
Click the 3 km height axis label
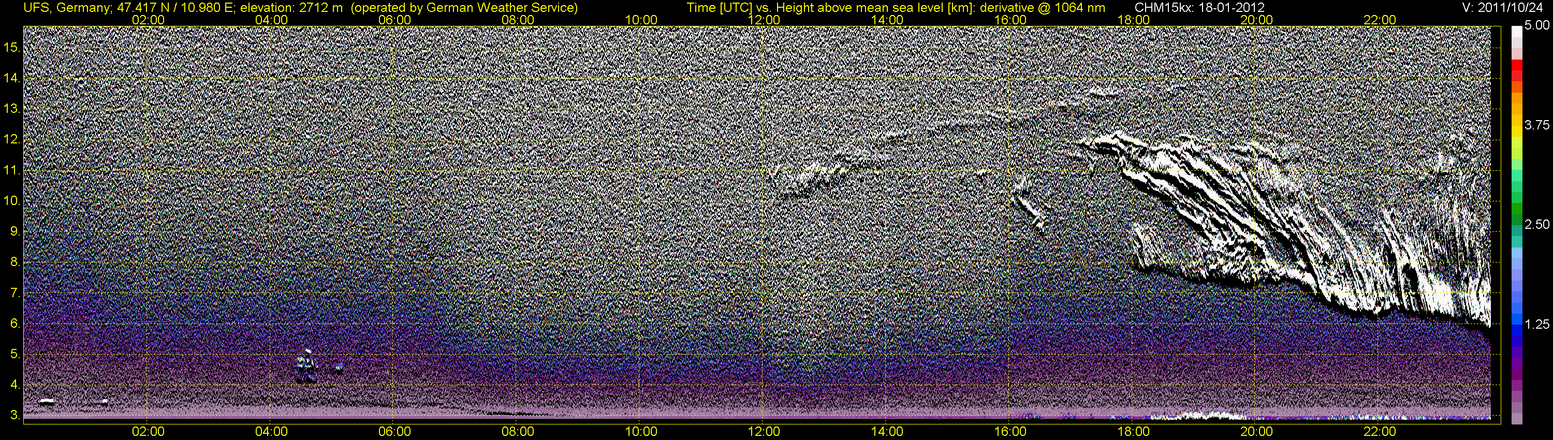pyautogui.click(x=15, y=416)
